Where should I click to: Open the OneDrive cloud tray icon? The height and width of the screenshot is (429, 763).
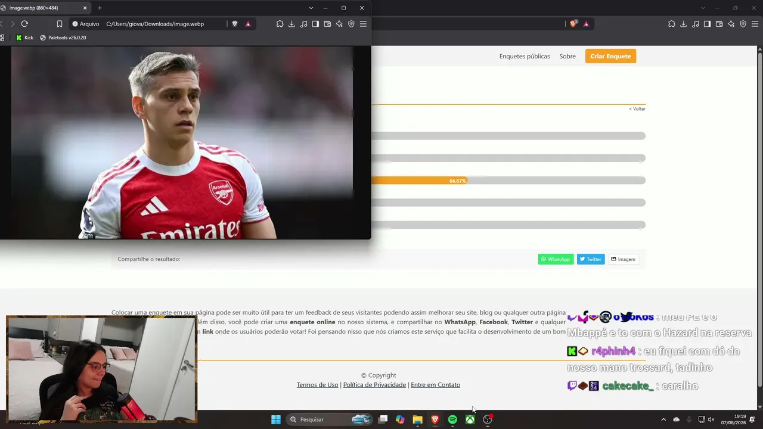click(677, 419)
